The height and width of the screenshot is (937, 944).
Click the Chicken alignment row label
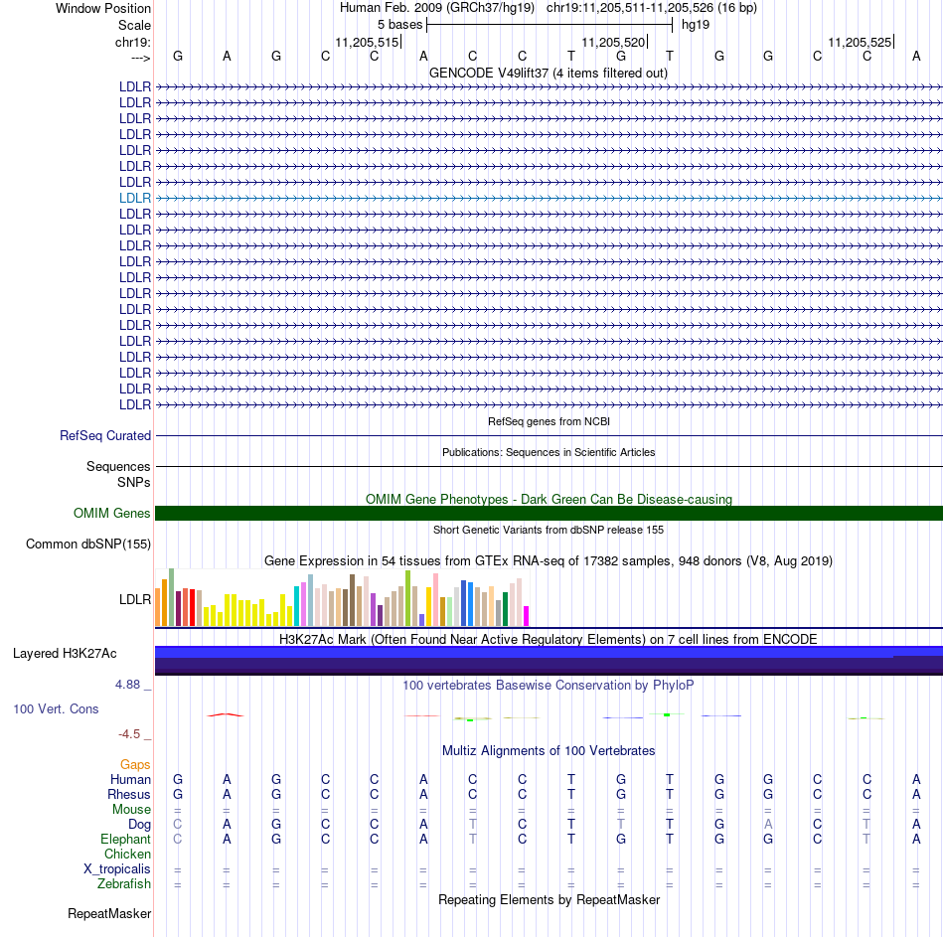(127, 854)
